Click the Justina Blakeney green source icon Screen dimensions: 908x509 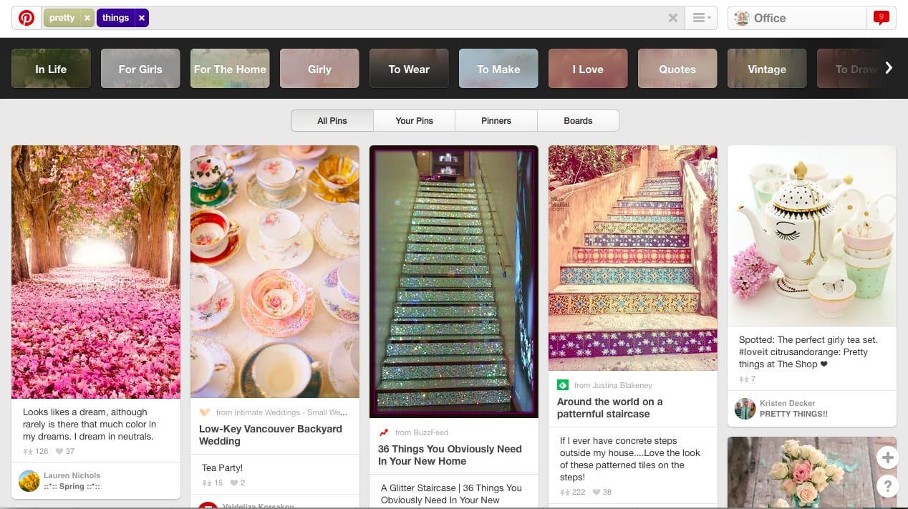click(x=563, y=385)
